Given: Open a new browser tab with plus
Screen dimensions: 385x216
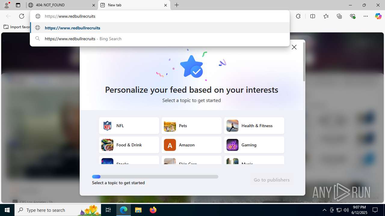Looking at the screenshot, I should (177, 5).
